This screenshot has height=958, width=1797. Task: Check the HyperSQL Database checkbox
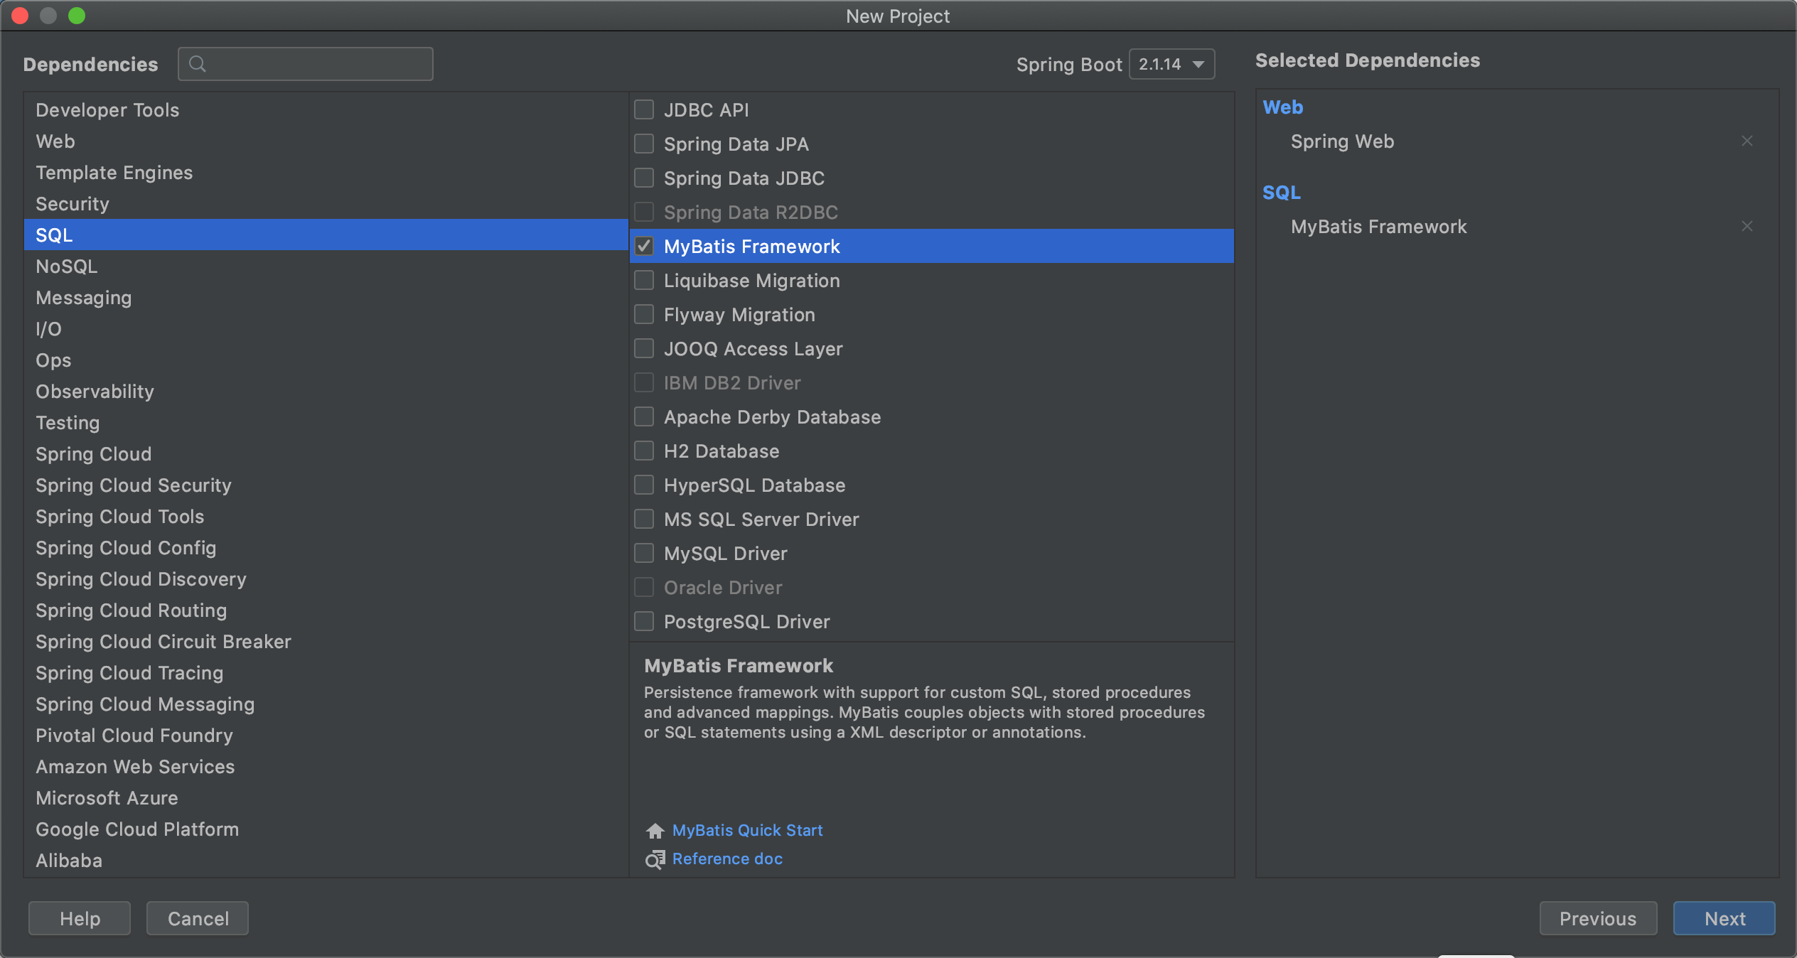(x=644, y=485)
